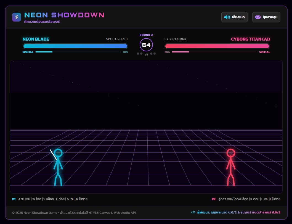292x224 pixels.
Task: Click the pink SPECIAL label
Action: point(264,52)
